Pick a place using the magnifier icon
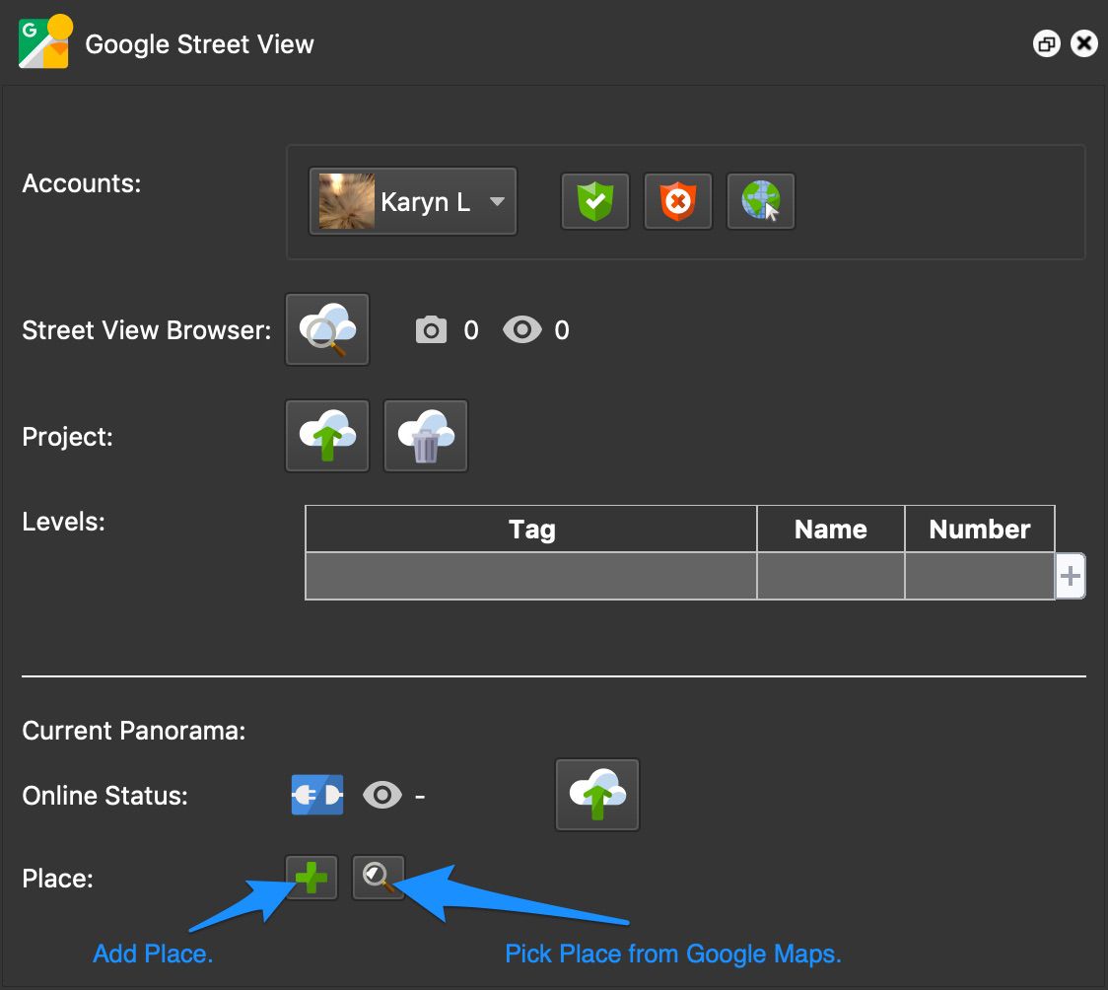 [x=379, y=877]
